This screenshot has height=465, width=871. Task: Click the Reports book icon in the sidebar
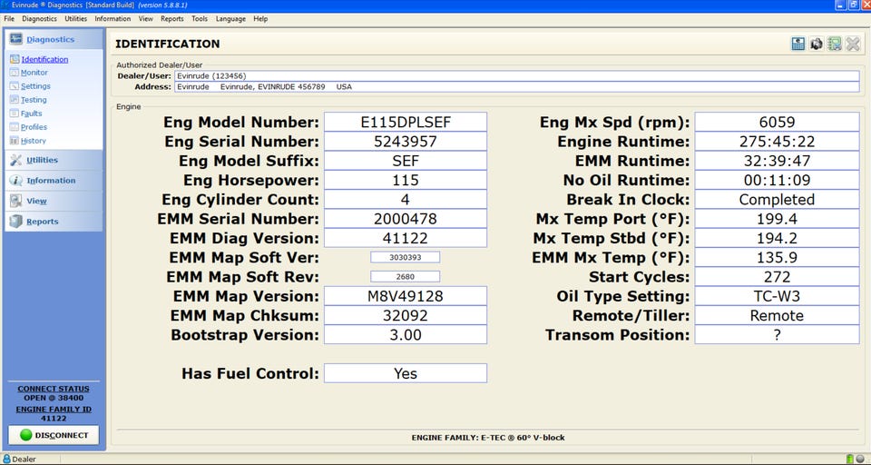click(x=16, y=222)
